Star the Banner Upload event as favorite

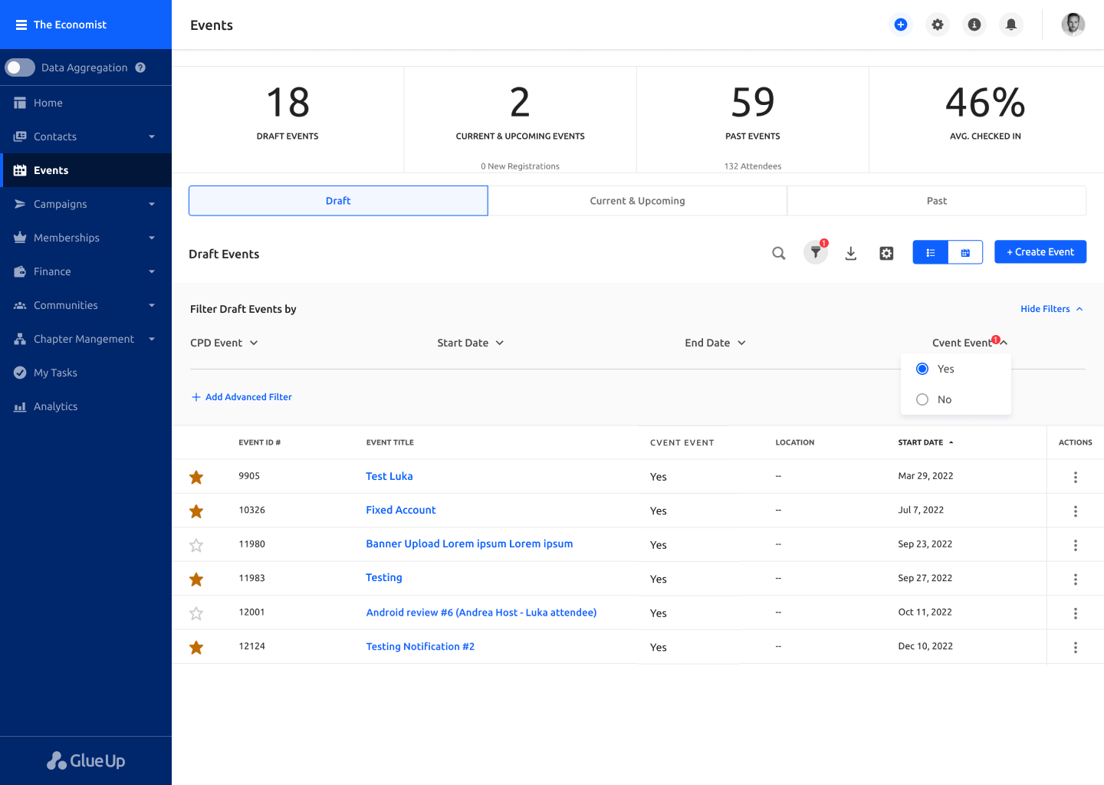point(196,545)
